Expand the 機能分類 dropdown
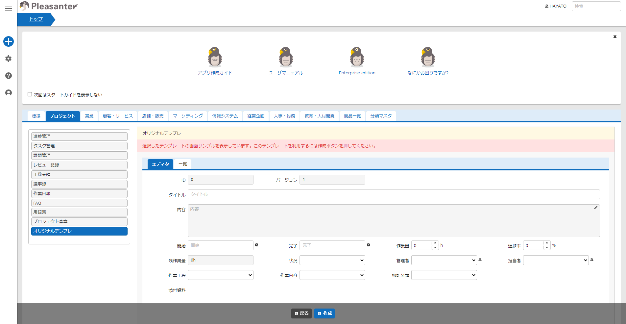626x324 pixels. 444,275
